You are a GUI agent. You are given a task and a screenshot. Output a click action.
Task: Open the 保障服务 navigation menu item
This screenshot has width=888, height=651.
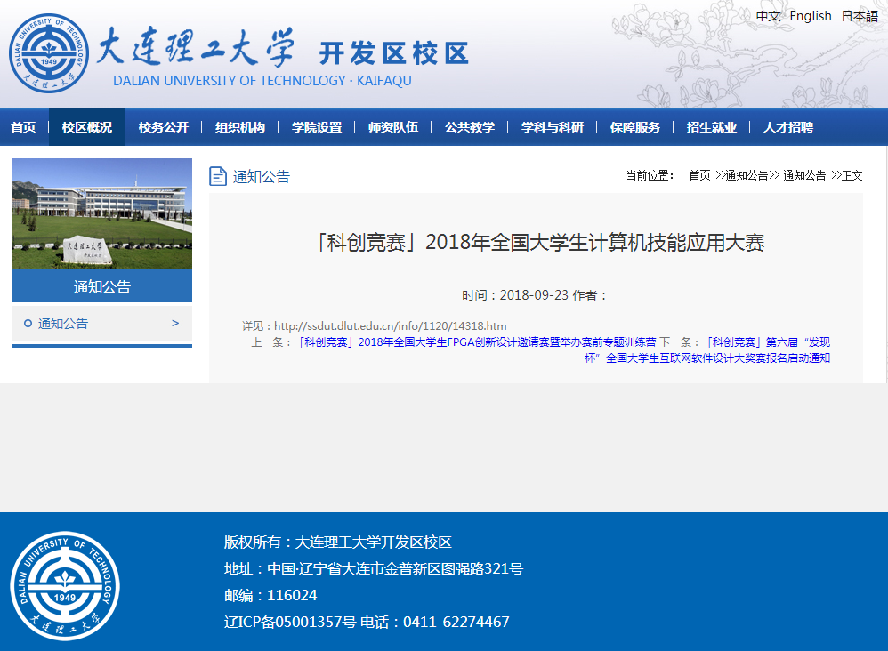tap(634, 127)
